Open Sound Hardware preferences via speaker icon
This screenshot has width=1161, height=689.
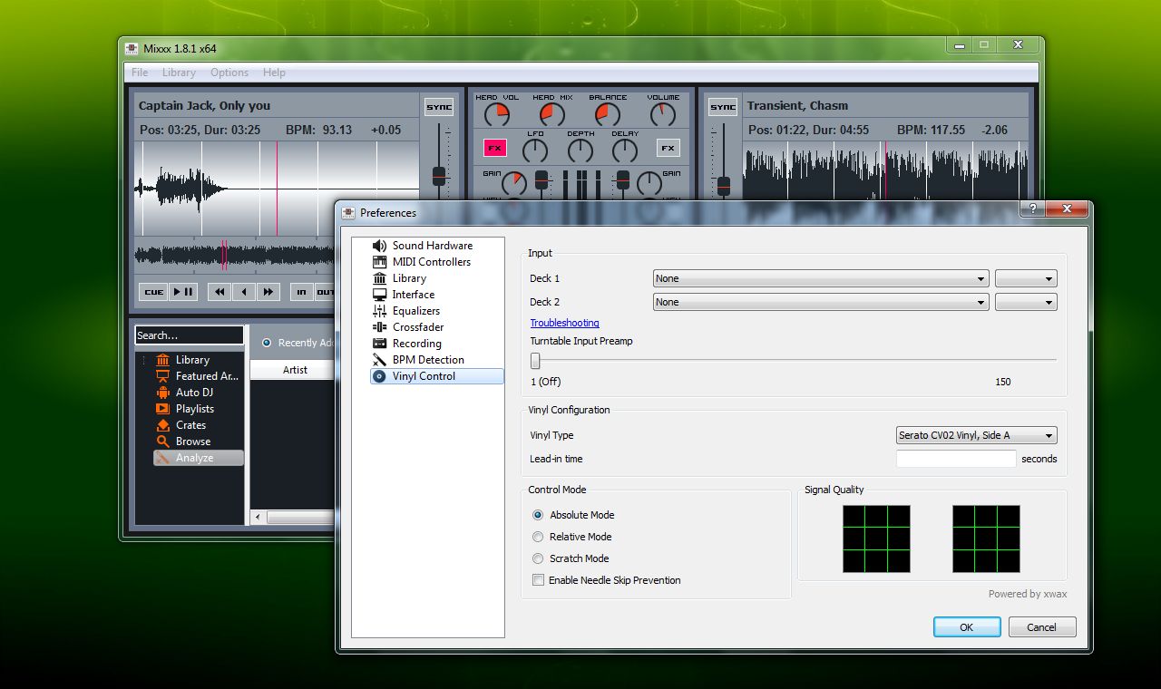click(x=379, y=246)
